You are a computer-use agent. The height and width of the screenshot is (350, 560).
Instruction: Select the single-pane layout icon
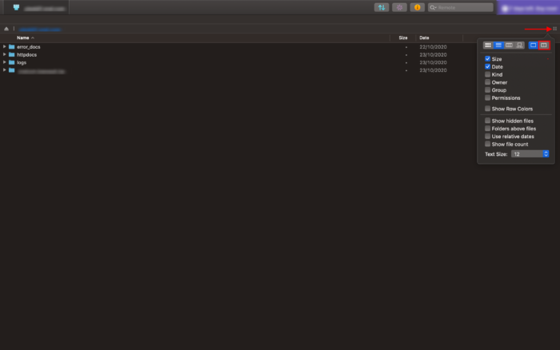pyautogui.click(x=534, y=46)
